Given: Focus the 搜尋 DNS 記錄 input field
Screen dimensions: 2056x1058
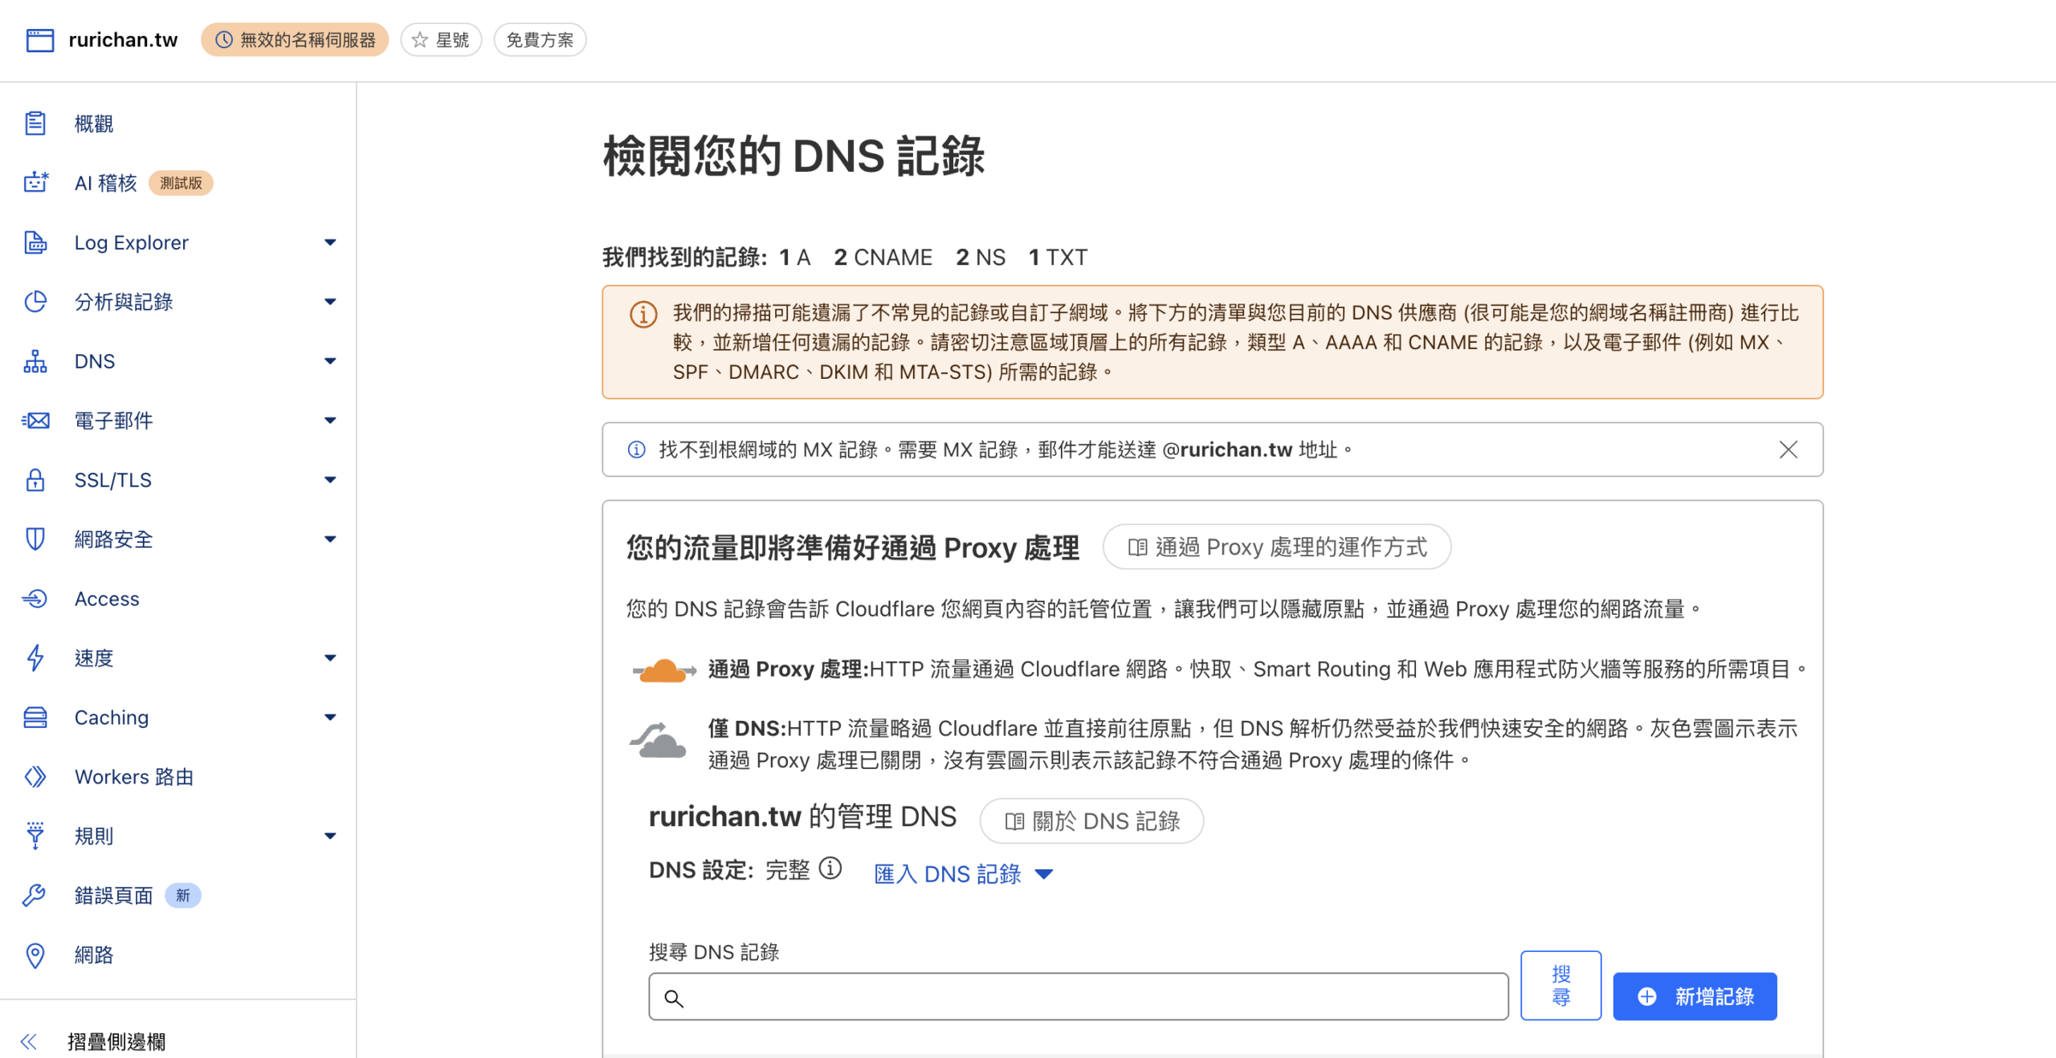Looking at the screenshot, I should [x=1079, y=997].
